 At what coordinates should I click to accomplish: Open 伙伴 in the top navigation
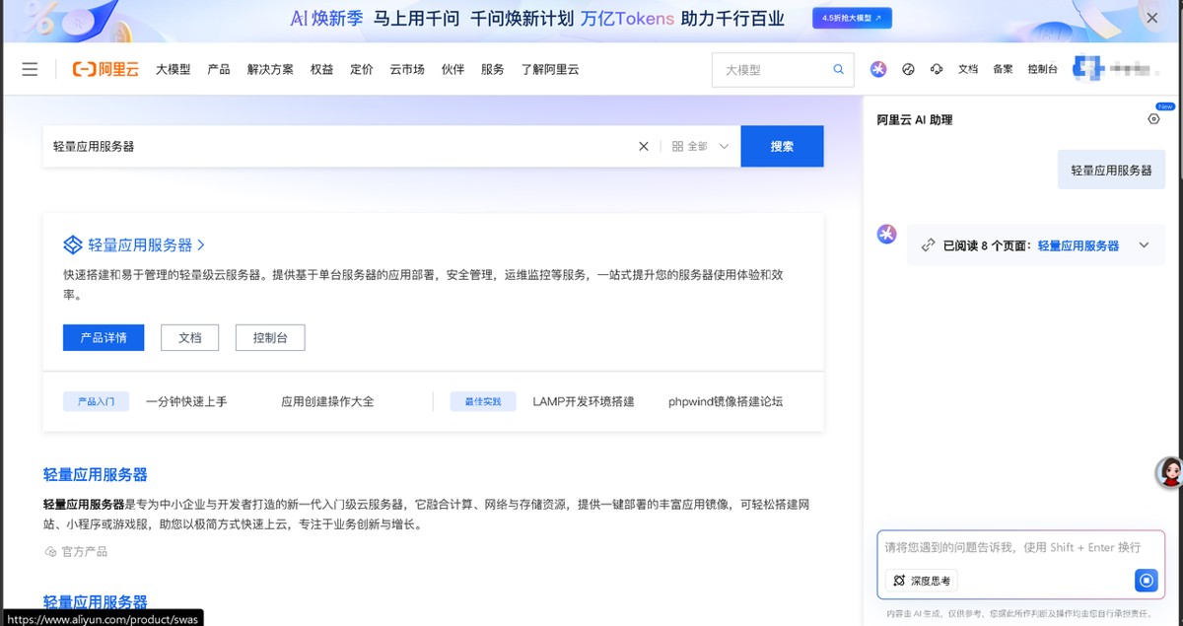[452, 69]
